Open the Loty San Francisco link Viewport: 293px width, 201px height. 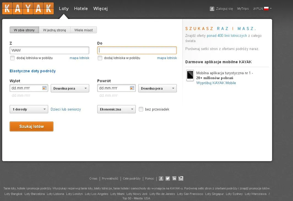pos(190,194)
